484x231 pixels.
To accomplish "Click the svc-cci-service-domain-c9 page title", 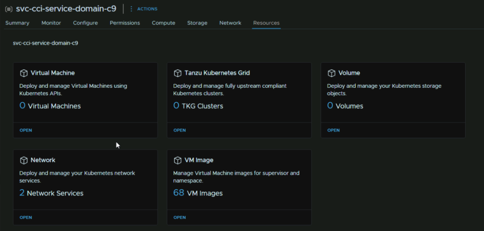I will (66, 9).
